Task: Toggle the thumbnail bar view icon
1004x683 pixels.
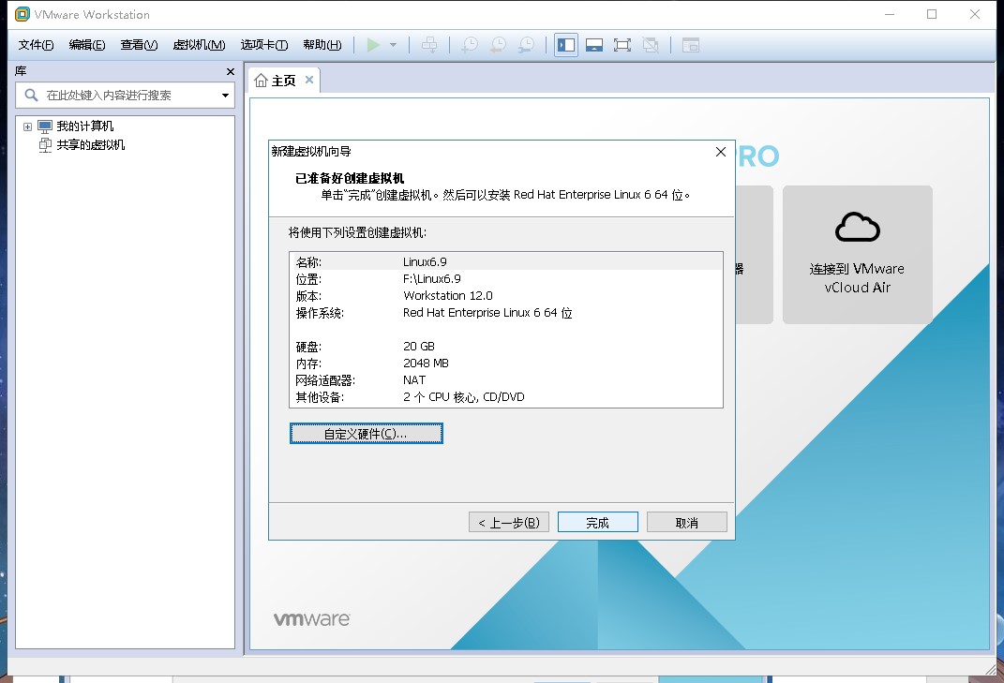Action: (594, 45)
